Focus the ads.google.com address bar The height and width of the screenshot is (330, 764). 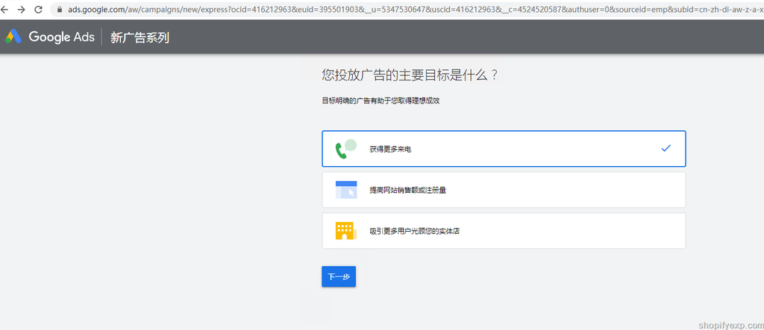373,10
